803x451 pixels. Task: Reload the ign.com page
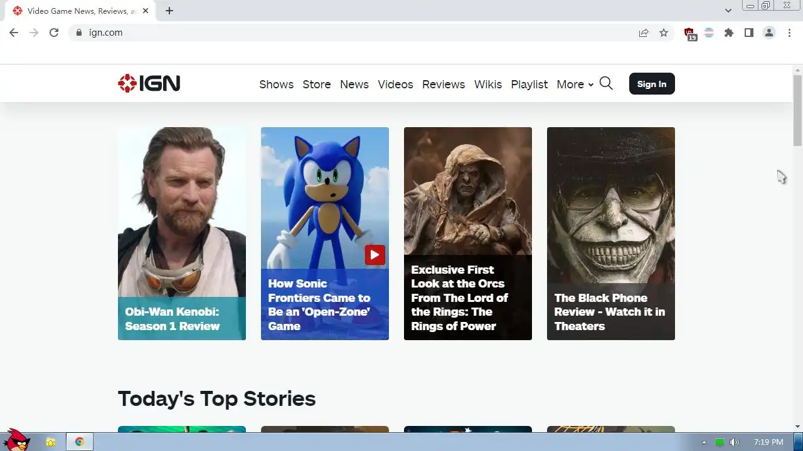pyautogui.click(x=54, y=33)
